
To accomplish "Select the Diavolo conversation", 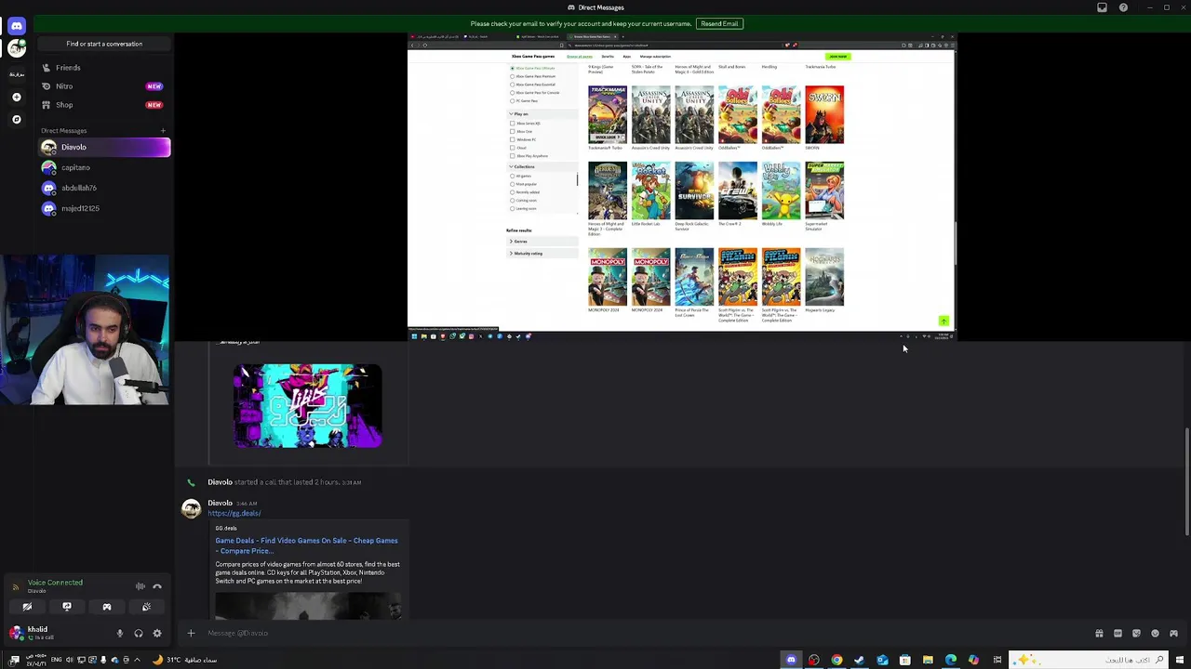I will pos(104,147).
